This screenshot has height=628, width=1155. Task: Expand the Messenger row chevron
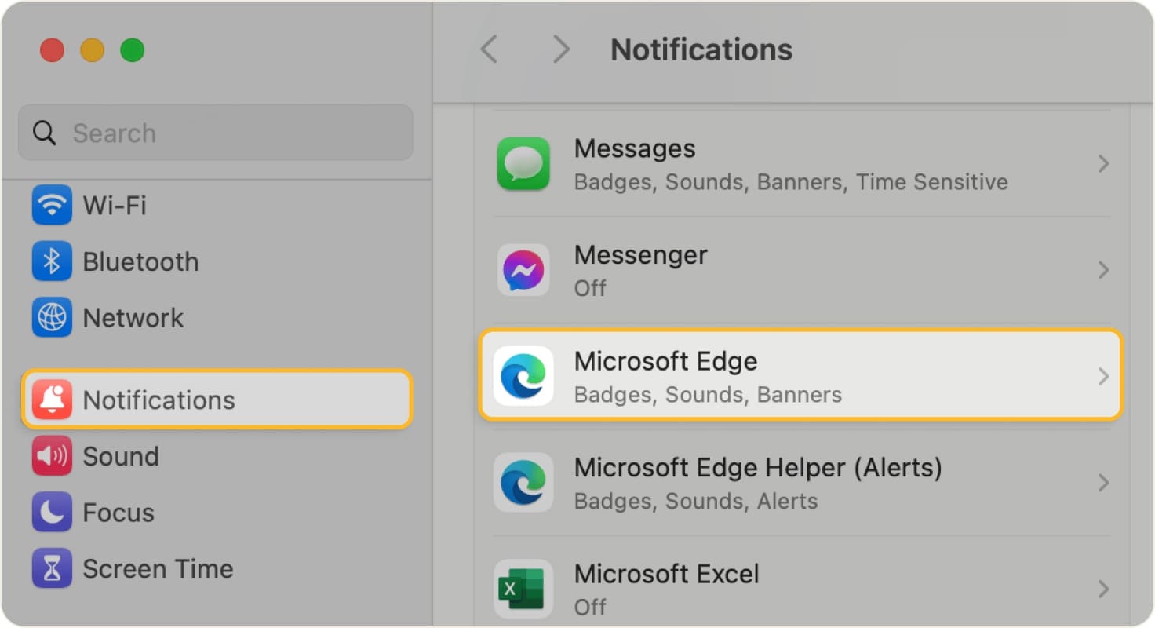(x=1103, y=270)
